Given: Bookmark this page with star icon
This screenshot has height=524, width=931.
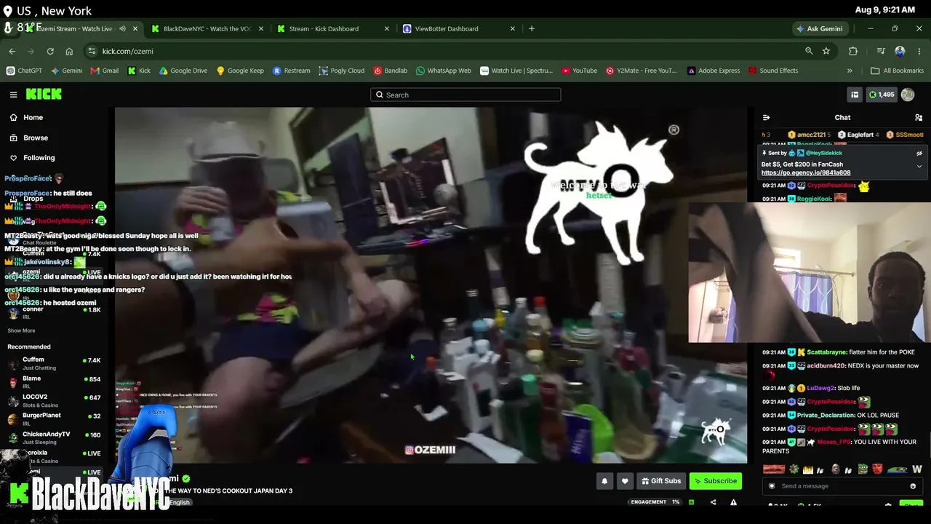Looking at the screenshot, I should pos(826,51).
